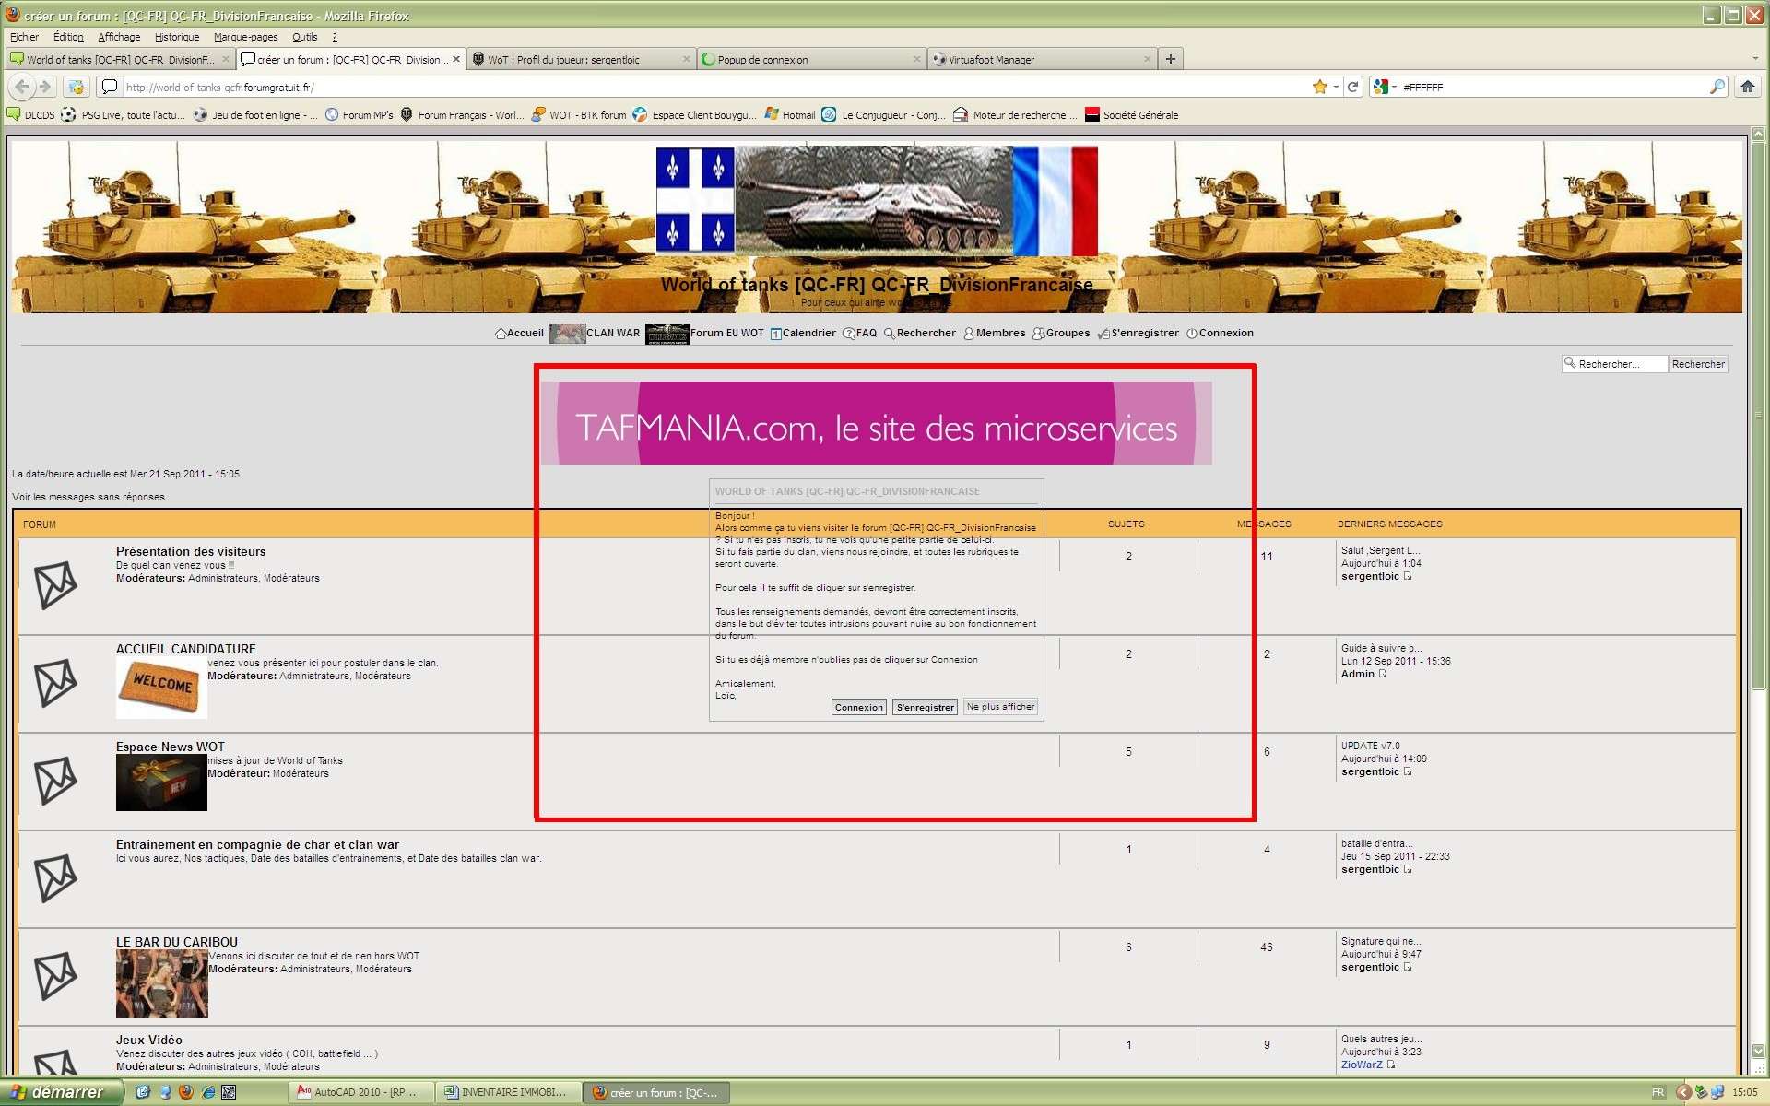
Task: Reload the page with the refresh icon
Action: pos(1352,87)
